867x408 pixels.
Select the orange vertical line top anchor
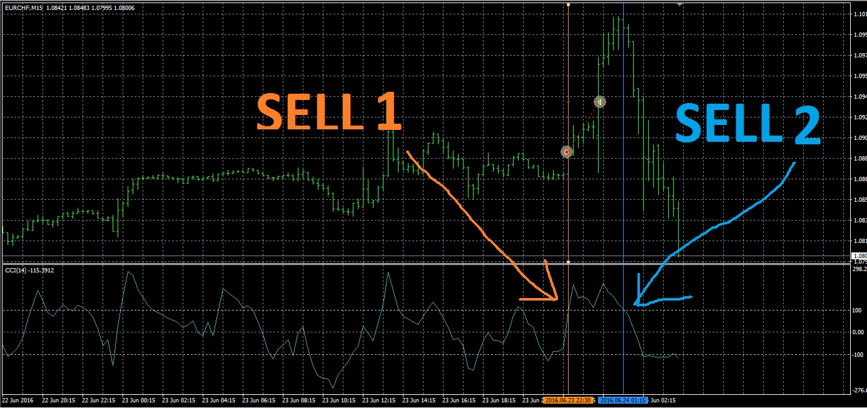tap(568, 4)
